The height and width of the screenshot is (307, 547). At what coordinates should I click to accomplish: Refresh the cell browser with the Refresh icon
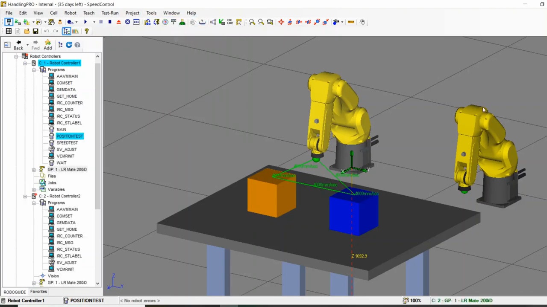point(69,44)
